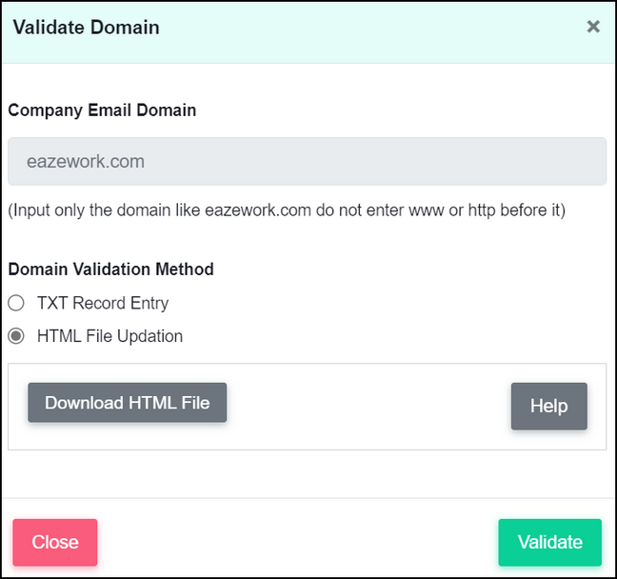617x579 pixels.
Task: Click the hint text about entering only the domain
Action: coord(287,210)
